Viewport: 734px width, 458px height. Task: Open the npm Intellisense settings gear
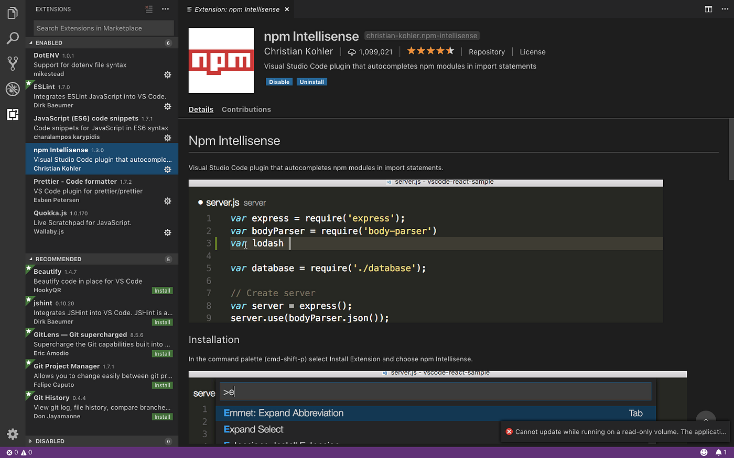[167, 169]
